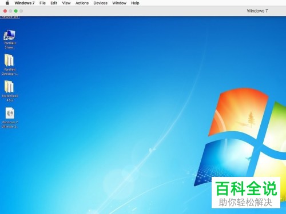Viewport: 286px width, 214px height.
Task: Open the Windows 7 application menu
Action: click(25, 3)
